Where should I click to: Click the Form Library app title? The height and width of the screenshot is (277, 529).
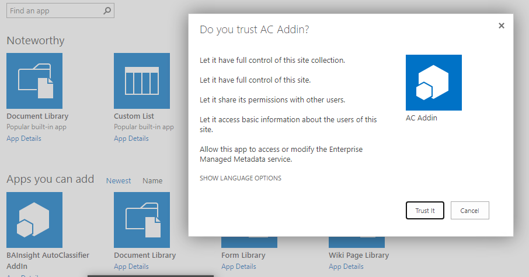243,255
